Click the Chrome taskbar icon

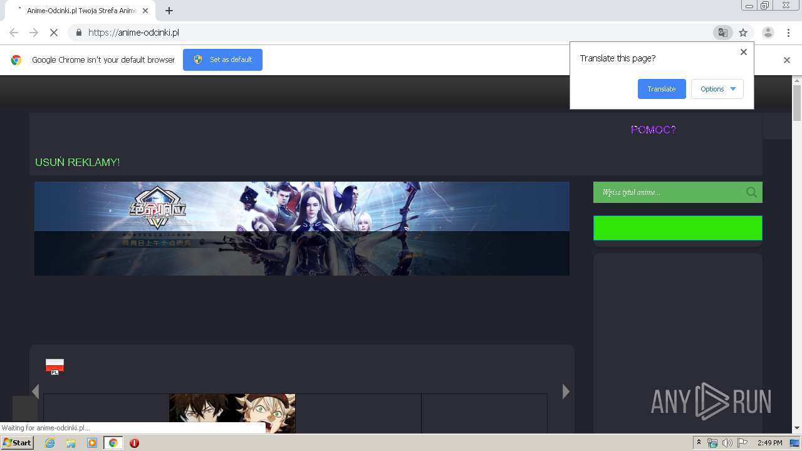[x=113, y=443]
